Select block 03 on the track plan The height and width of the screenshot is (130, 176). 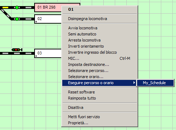point(48,53)
